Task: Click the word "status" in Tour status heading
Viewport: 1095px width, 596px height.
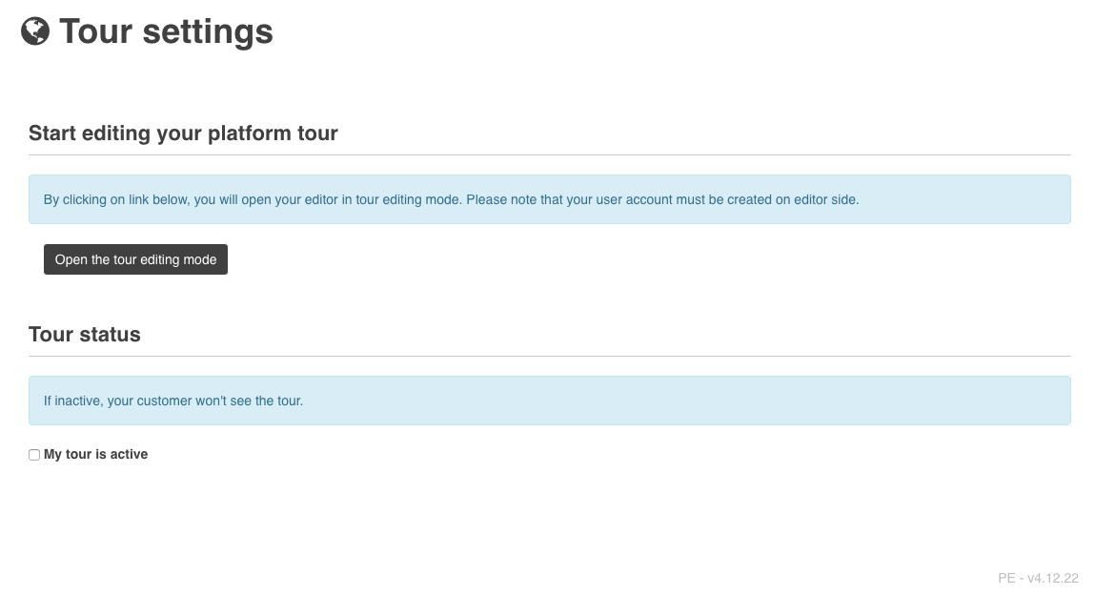Action: coord(110,335)
